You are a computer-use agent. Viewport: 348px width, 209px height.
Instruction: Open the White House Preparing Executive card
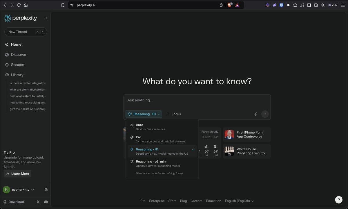247,151
